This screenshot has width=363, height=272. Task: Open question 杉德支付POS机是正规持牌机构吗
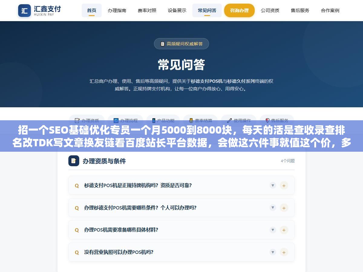pyautogui.click(x=181, y=185)
